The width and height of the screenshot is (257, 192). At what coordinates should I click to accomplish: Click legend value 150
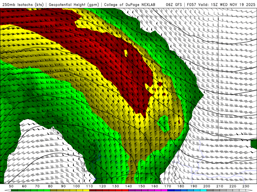(142, 186)
